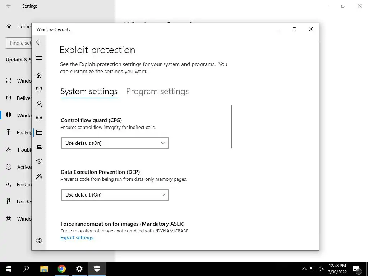Open Device performance & health heart icon
This screenshot has height=276, width=368.
pos(39,161)
